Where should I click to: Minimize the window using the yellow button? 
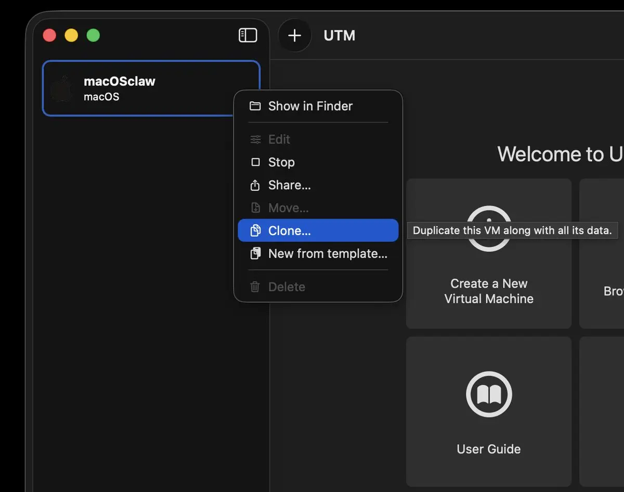coord(71,35)
